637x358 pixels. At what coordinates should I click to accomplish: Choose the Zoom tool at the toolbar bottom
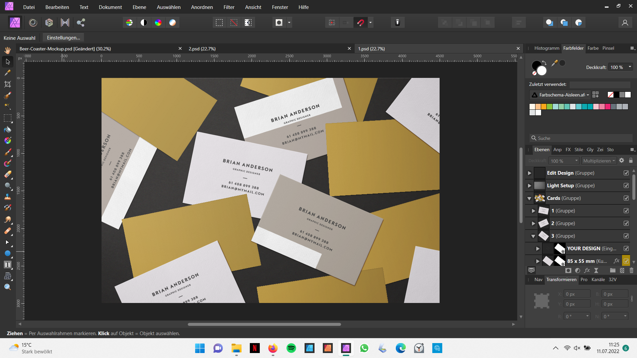(7, 287)
